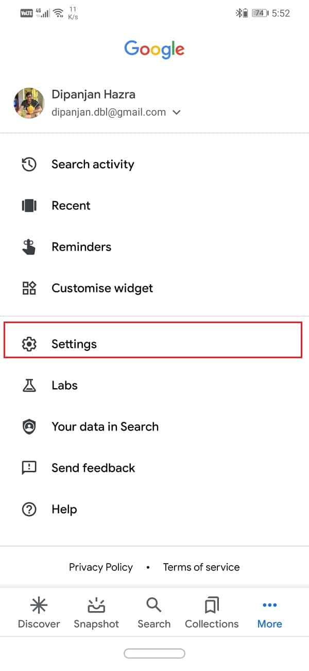Open the Terms of service link
The height and width of the screenshot is (671, 309).
click(x=201, y=567)
